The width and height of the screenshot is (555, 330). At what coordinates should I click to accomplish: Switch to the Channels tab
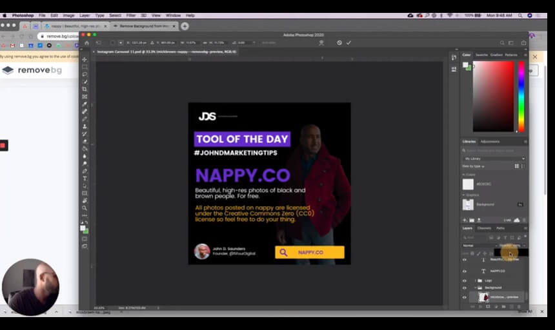484,228
